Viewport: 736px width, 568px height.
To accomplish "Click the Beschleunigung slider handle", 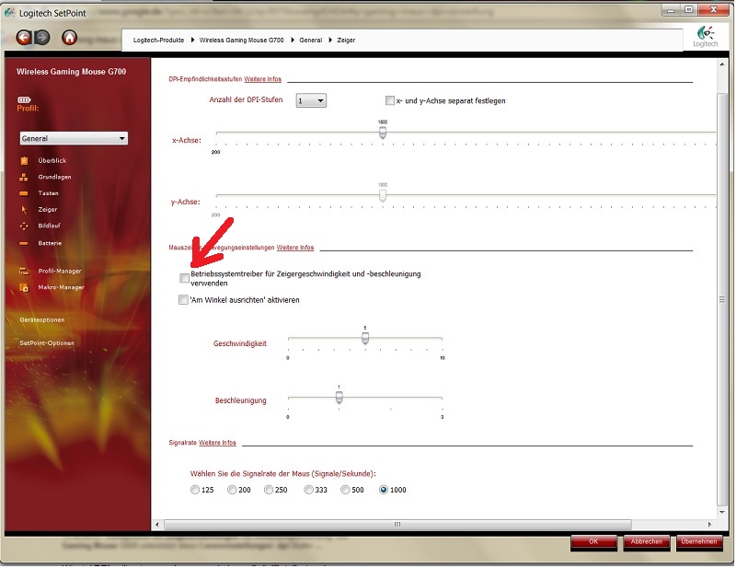I will pyautogui.click(x=339, y=398).
